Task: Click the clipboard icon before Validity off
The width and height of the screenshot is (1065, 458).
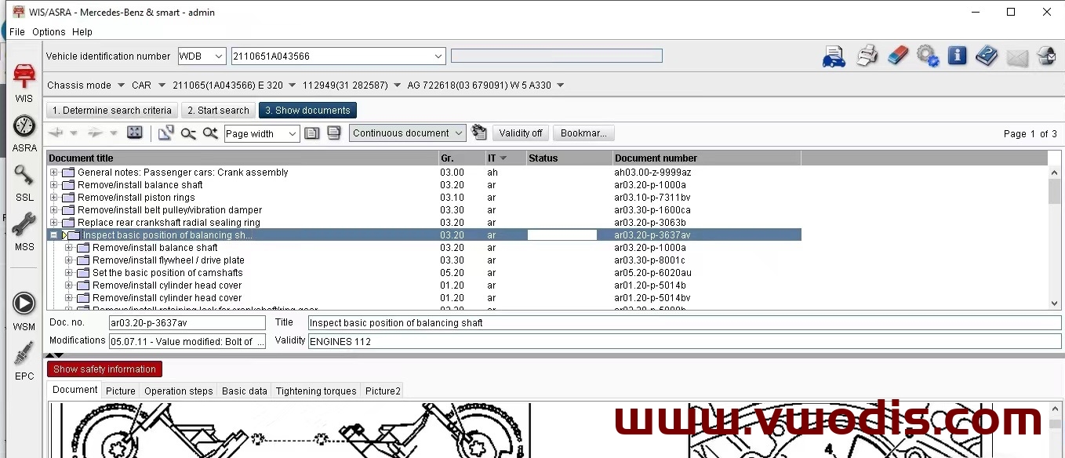Action: pyautogui.click(x=479, y=133)
